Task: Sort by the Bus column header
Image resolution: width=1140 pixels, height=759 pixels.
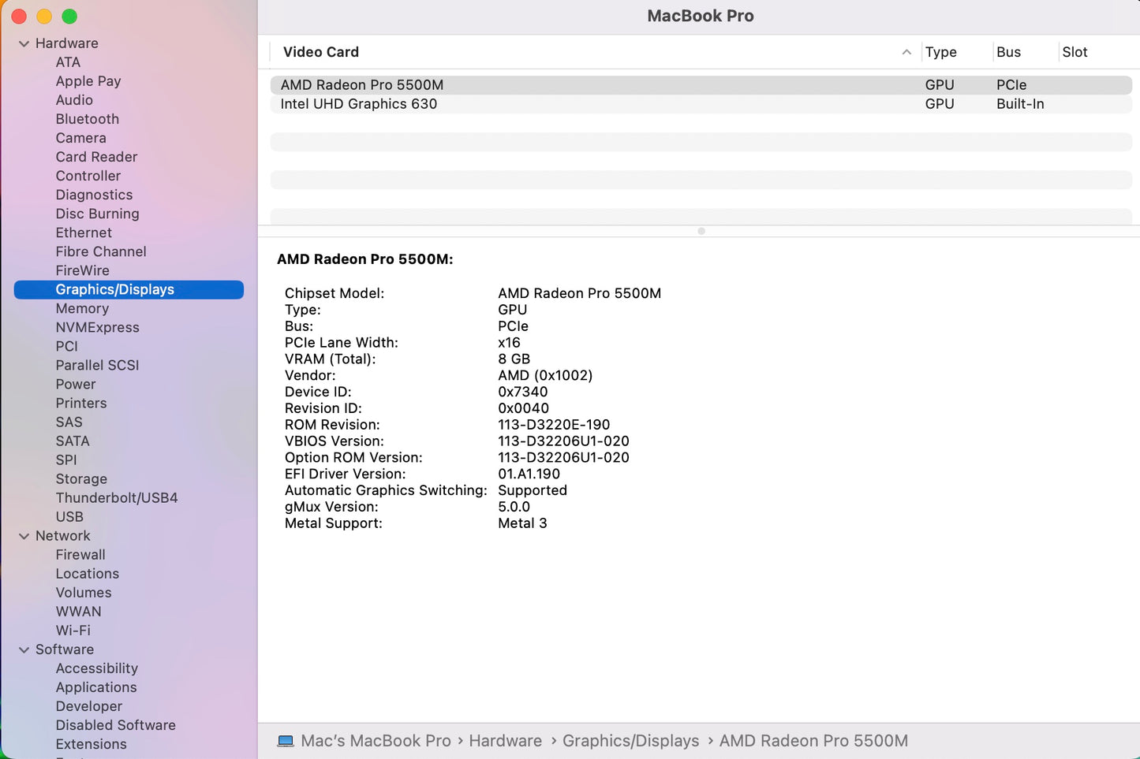Action: pos(1007,52)
